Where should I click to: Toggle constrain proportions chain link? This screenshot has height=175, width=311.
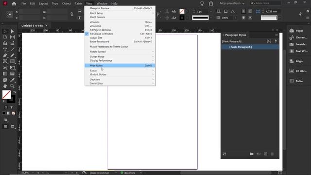(x=71, y=14)
